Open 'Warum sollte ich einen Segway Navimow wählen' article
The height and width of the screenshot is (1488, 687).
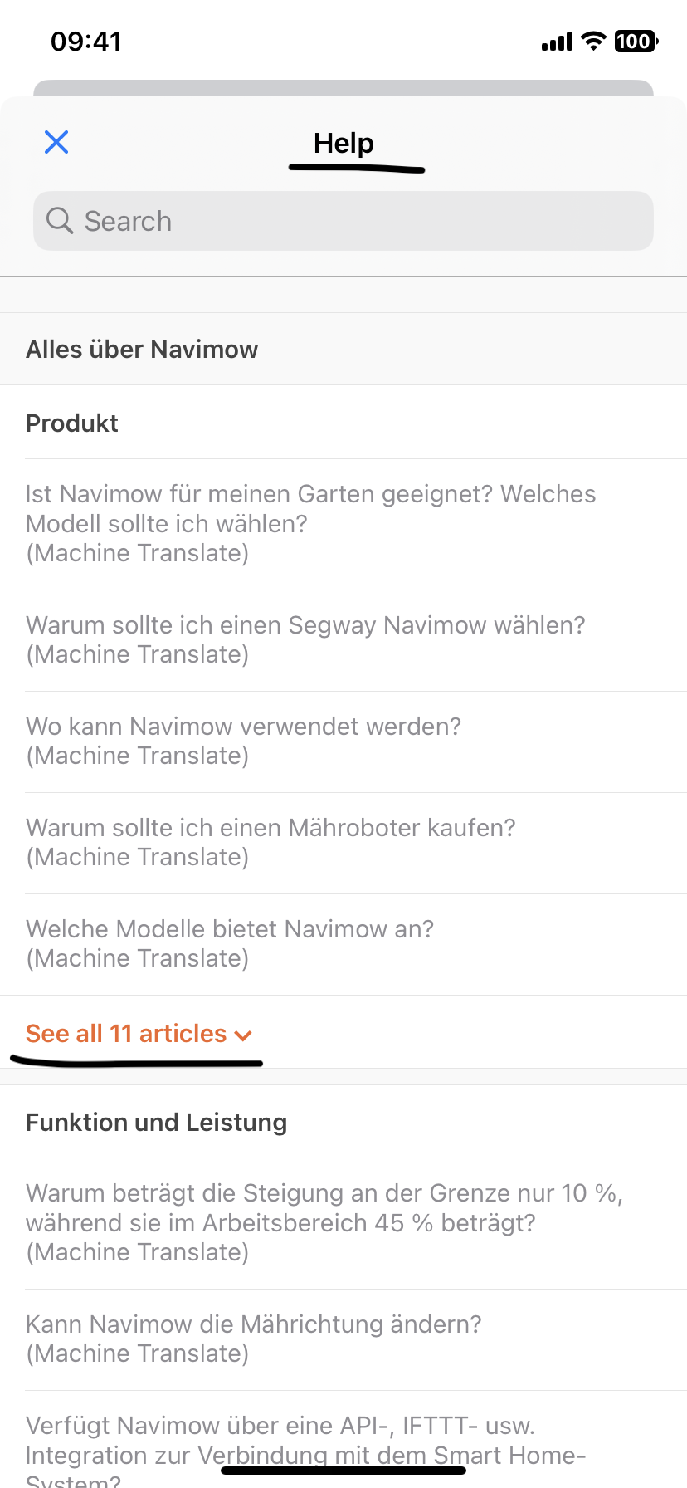pos(305,639)
